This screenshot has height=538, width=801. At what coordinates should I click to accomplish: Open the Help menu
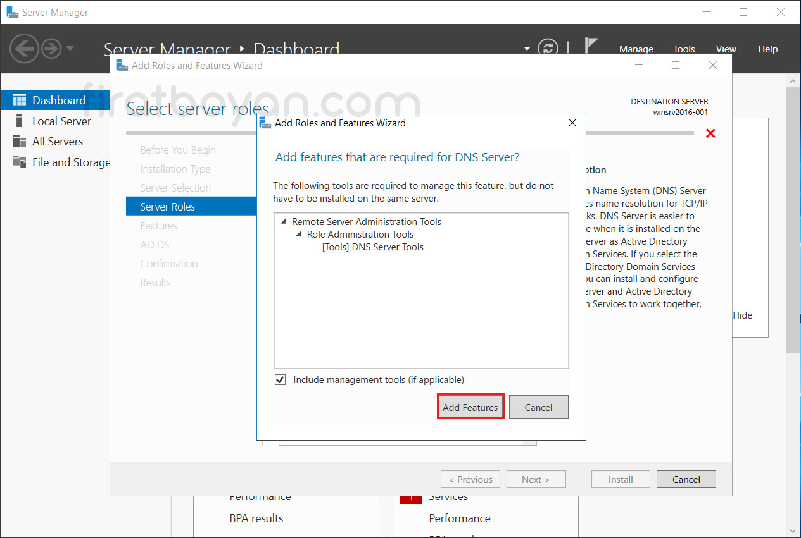[767, 49]
